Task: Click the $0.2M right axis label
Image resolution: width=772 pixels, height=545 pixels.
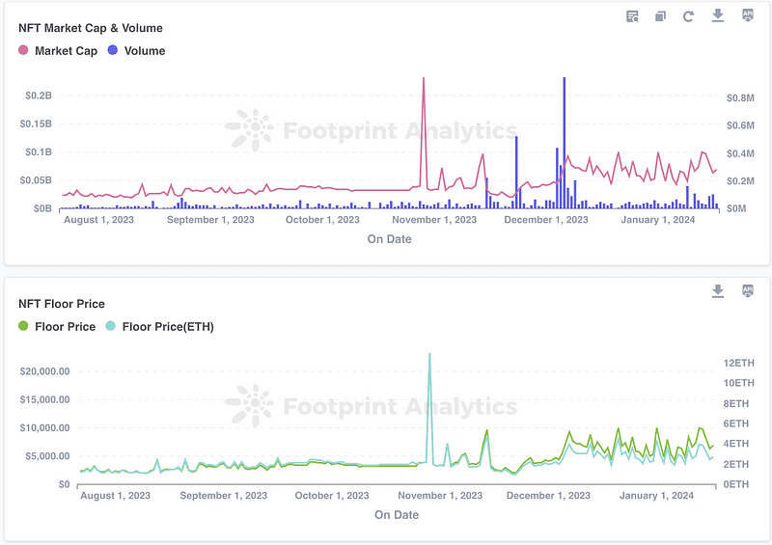Action: [x=740, y=181]
